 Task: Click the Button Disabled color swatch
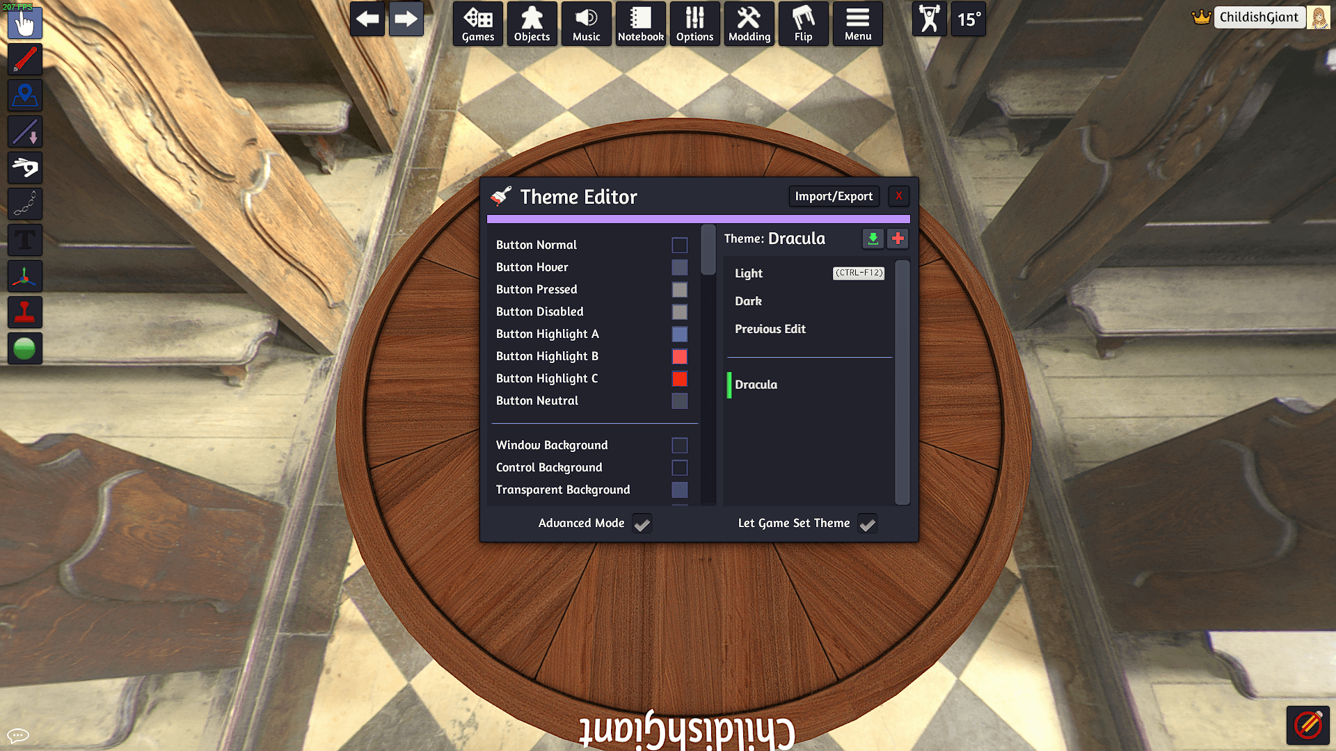coord(680,312)
